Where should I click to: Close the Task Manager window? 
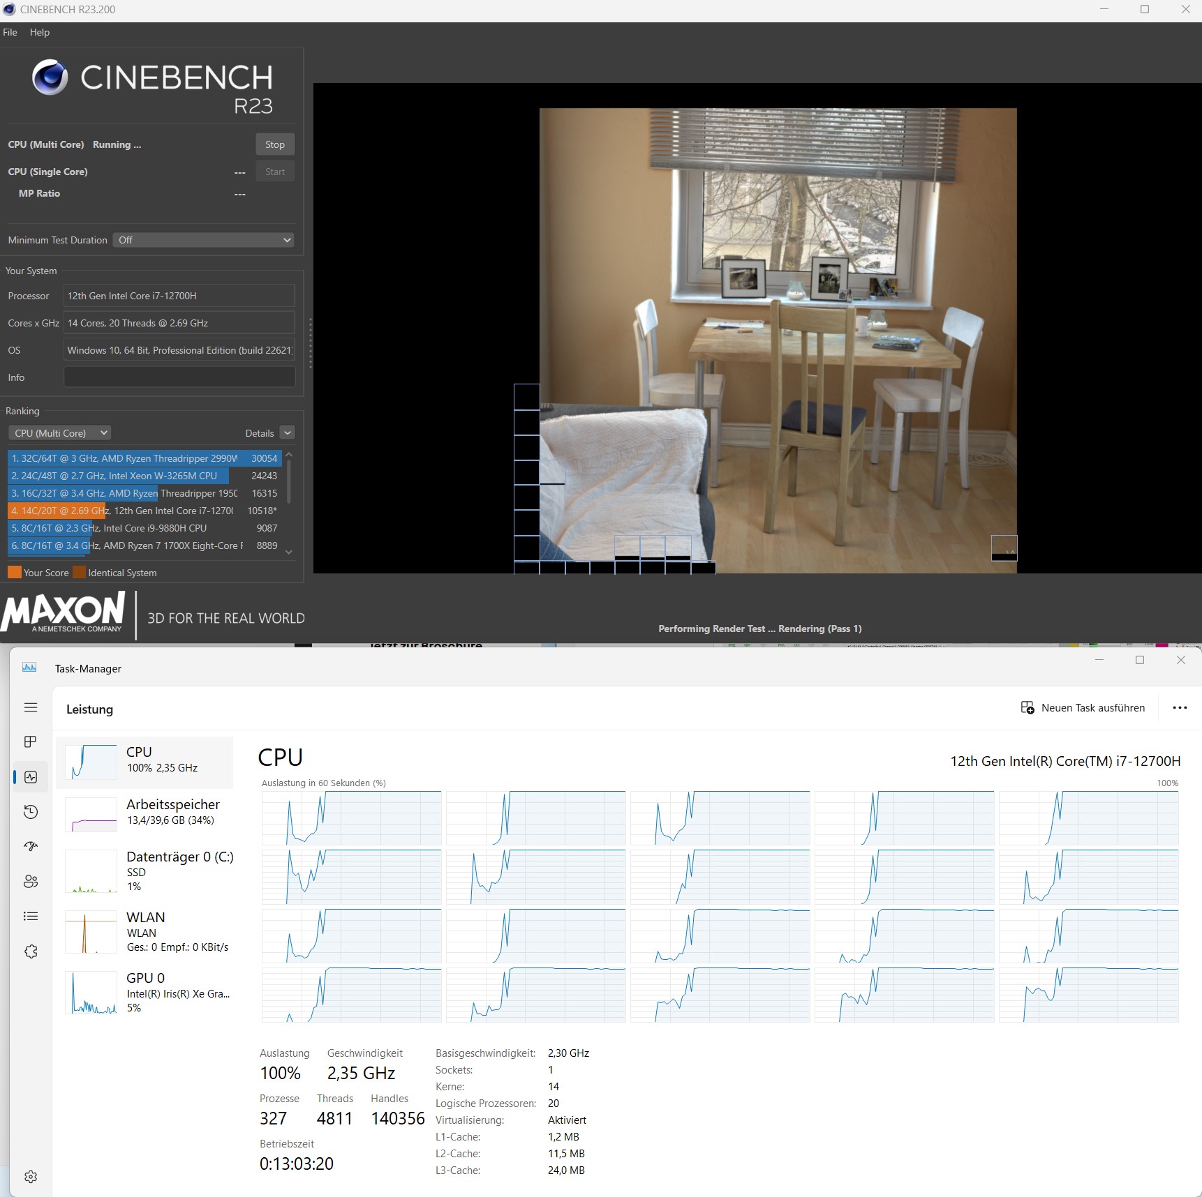click(1181, 660)
